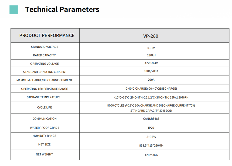Screen dimensions: 232x166
Task: Select the IP20 waterproof grade value
Action: click(x=151, y=128)
